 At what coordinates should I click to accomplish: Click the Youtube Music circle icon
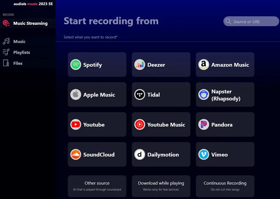139,125
